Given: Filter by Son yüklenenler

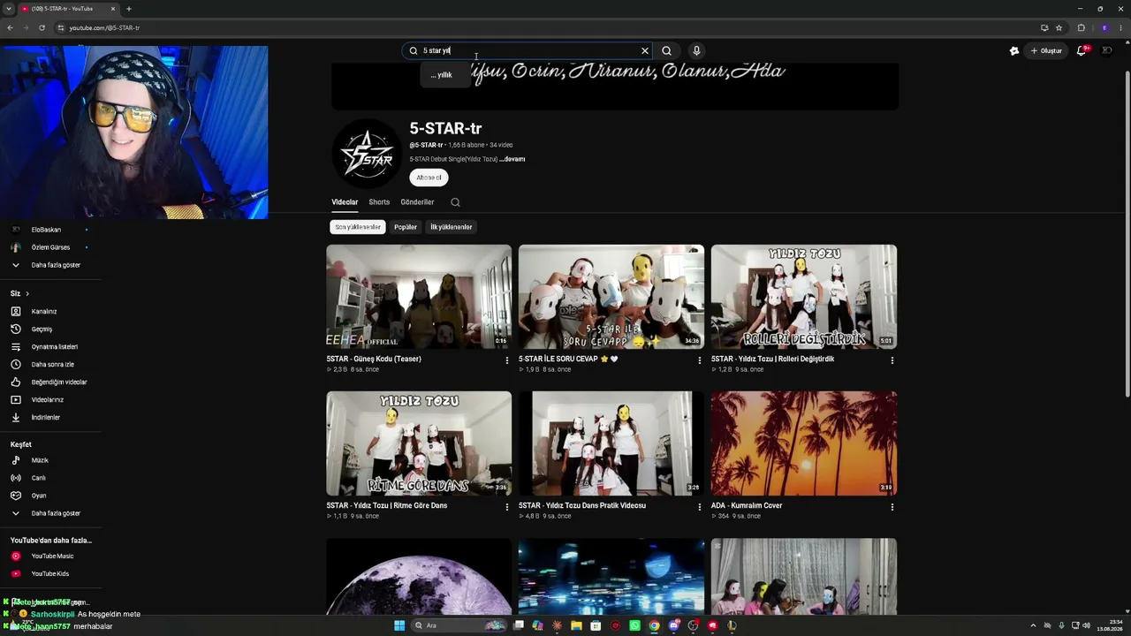Looking at the screenshot, I should [x=358, y=227].
